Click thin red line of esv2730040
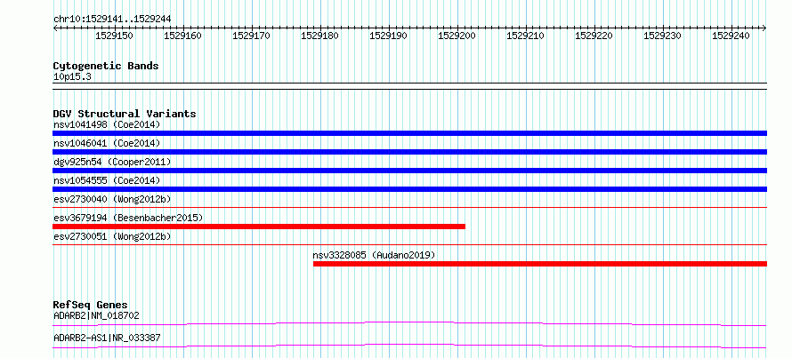Viewport: 792px width, 358px height. pos(409,207)
